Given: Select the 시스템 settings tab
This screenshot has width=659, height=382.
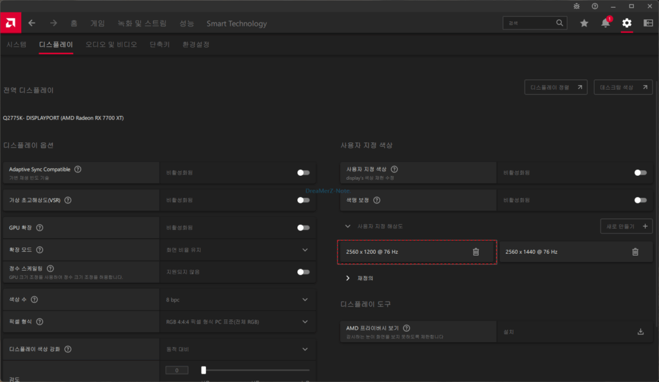Looking at the screenshot, I should [x=16, y=44].
